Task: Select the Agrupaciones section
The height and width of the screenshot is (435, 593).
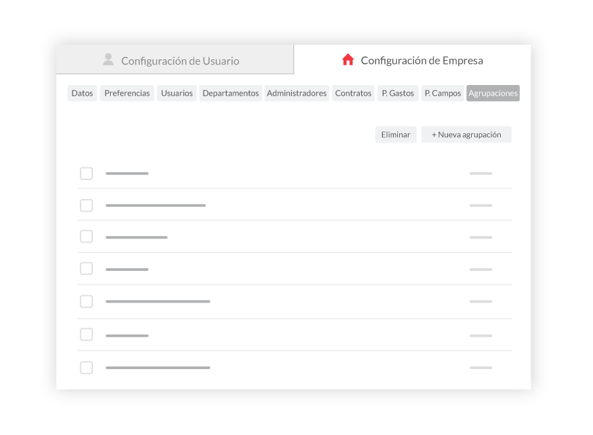Action: click(x=493, y=93)
